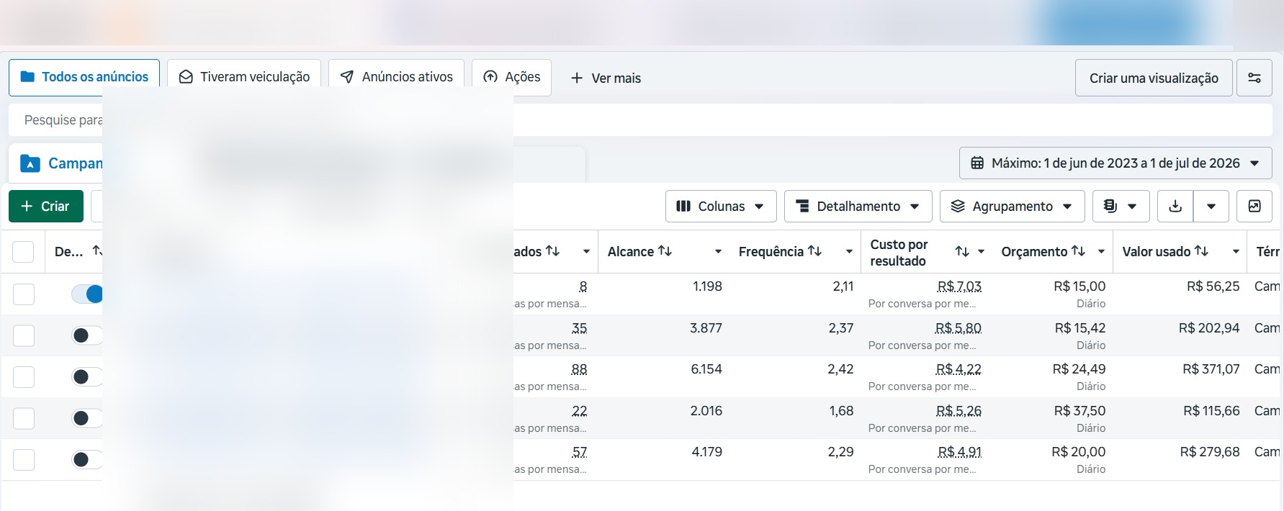Click the R$ 4,91 cost per result
1284x511 pixels.
tap(959, 452)
